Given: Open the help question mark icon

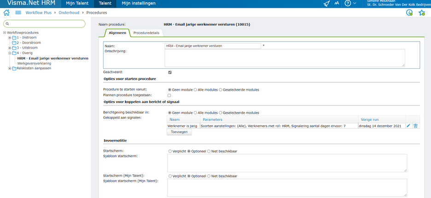Looking at the screenshot, I should (x=348, y=3).
